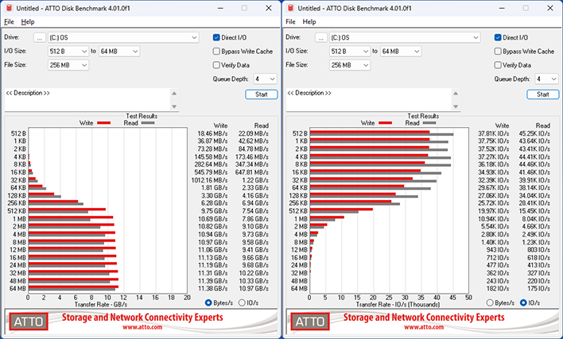Enable Verify Data in left window
The height and width of the screenshot is (339, 563).
217,64
